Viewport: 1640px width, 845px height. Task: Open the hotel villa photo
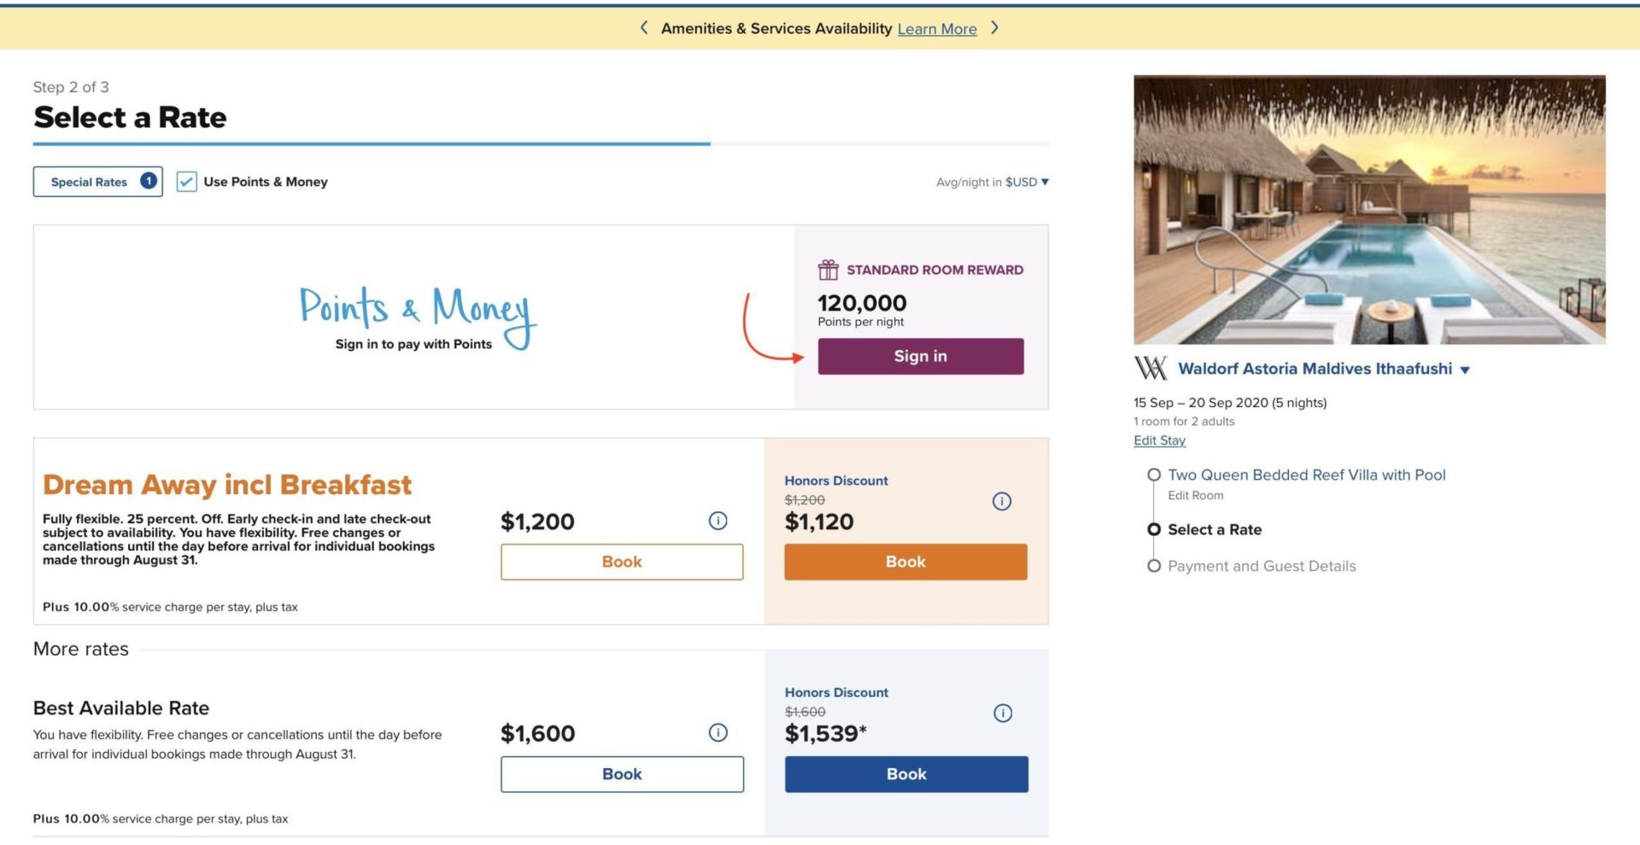point(1369,210)
